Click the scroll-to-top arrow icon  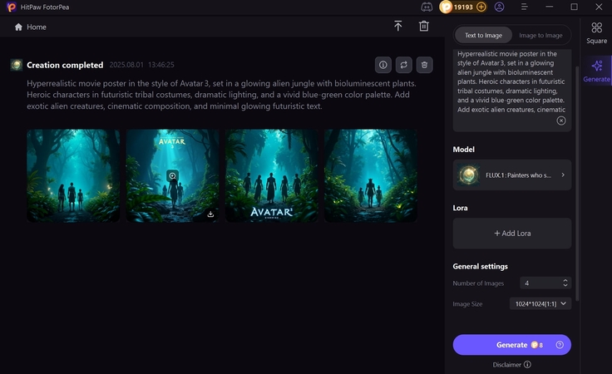click(397, 26)
